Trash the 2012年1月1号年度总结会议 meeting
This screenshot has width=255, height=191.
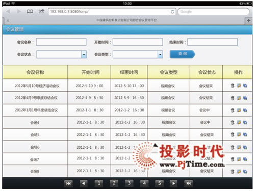coord(233,111)
